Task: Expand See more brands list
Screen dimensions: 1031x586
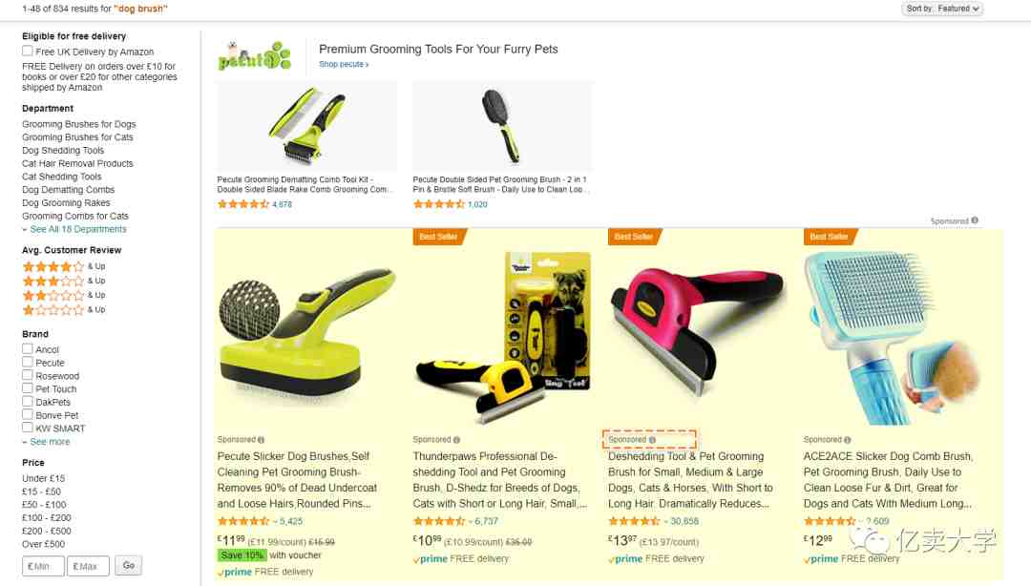Action: point(46,442)
